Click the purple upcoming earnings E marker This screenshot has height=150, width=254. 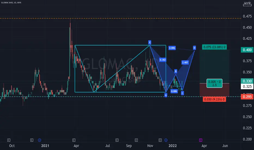click(201, 140)
